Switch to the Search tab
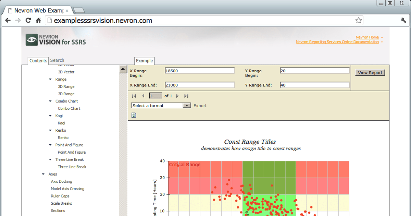411x216 pixels. (57, 60)
